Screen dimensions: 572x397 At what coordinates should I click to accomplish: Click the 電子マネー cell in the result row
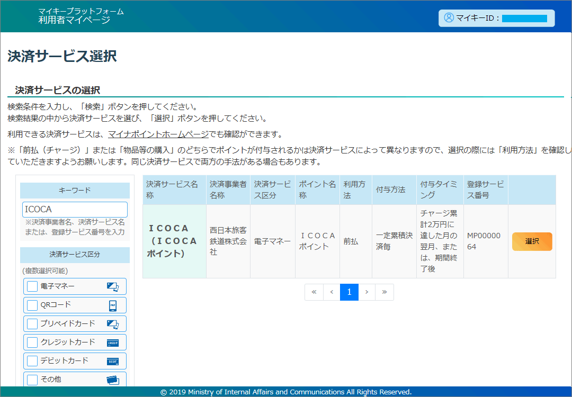(273, 241)
